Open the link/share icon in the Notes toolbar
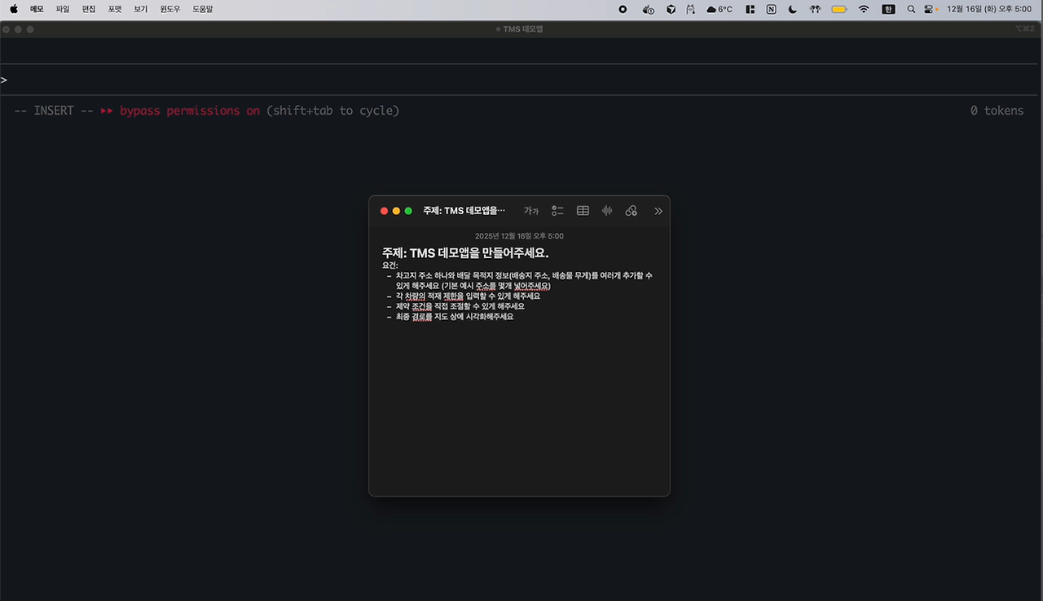 tap(631, 211)
